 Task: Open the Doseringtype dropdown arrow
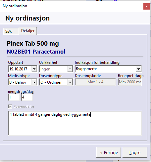pos(70,82)
